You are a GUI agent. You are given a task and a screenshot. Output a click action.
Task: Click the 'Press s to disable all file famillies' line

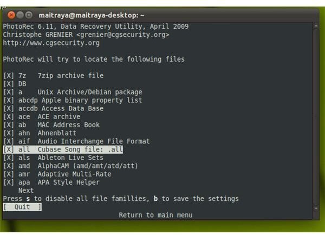(121, 199)
